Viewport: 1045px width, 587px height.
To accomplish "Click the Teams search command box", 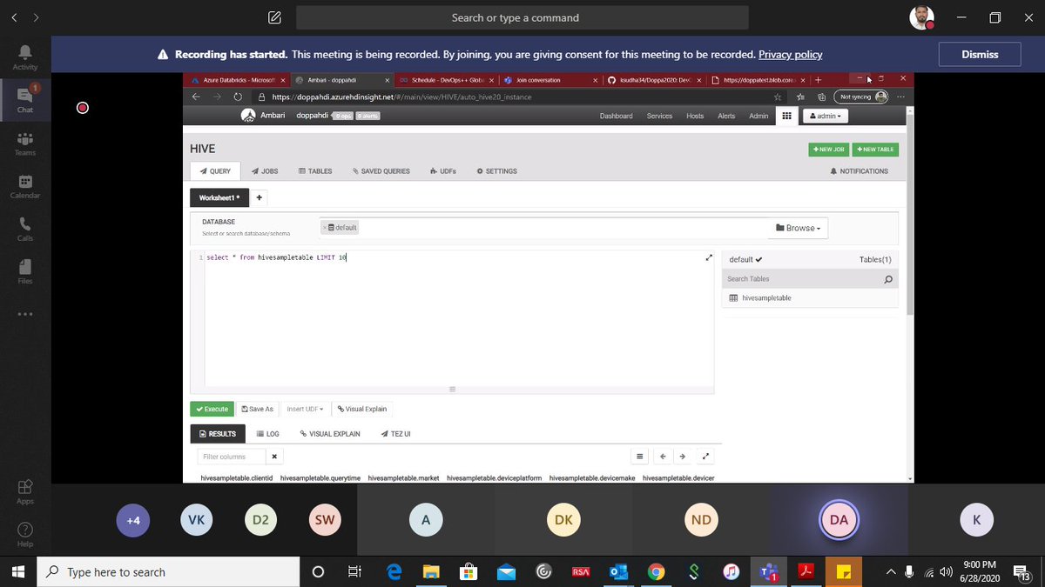I will click(522, 17).
